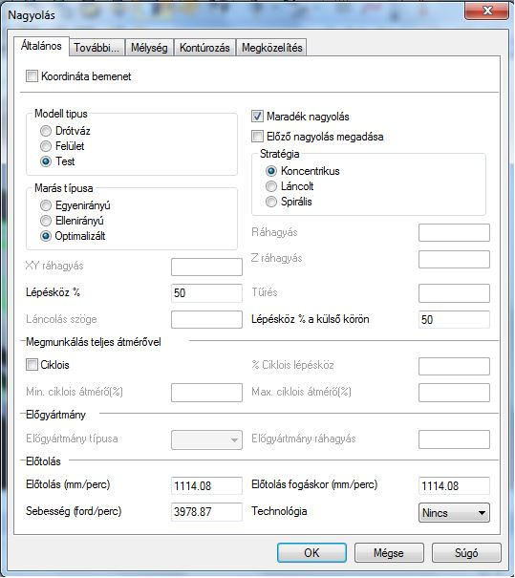Screen dimensions: 515x578
Task: Focus the Sebesség (ford/perc) field
Action: click(206, 512)
